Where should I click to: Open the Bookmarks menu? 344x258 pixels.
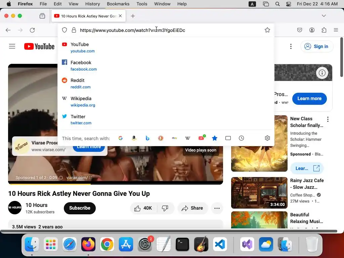click(x=118, y=4)
